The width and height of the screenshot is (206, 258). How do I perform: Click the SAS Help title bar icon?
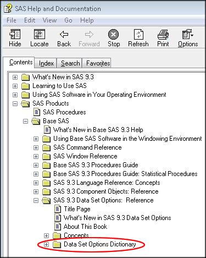pos(8,9)
